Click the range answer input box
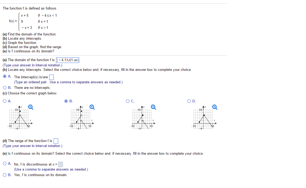The height and width of the screenshot is (188, 306). click(56, 141)
